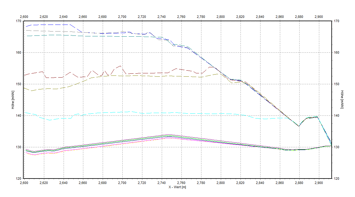Pick "2,700" on the bottom X axis

click(x=122, y=183)
